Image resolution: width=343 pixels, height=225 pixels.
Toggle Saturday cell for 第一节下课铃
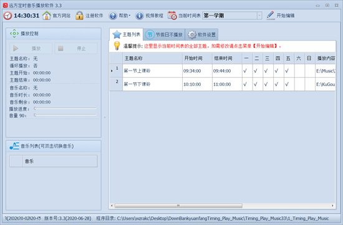[x=300, y=84]
